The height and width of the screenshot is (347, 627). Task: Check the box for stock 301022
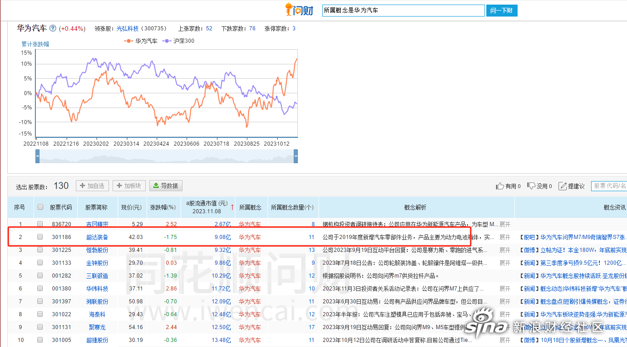[x=40, y=314]
